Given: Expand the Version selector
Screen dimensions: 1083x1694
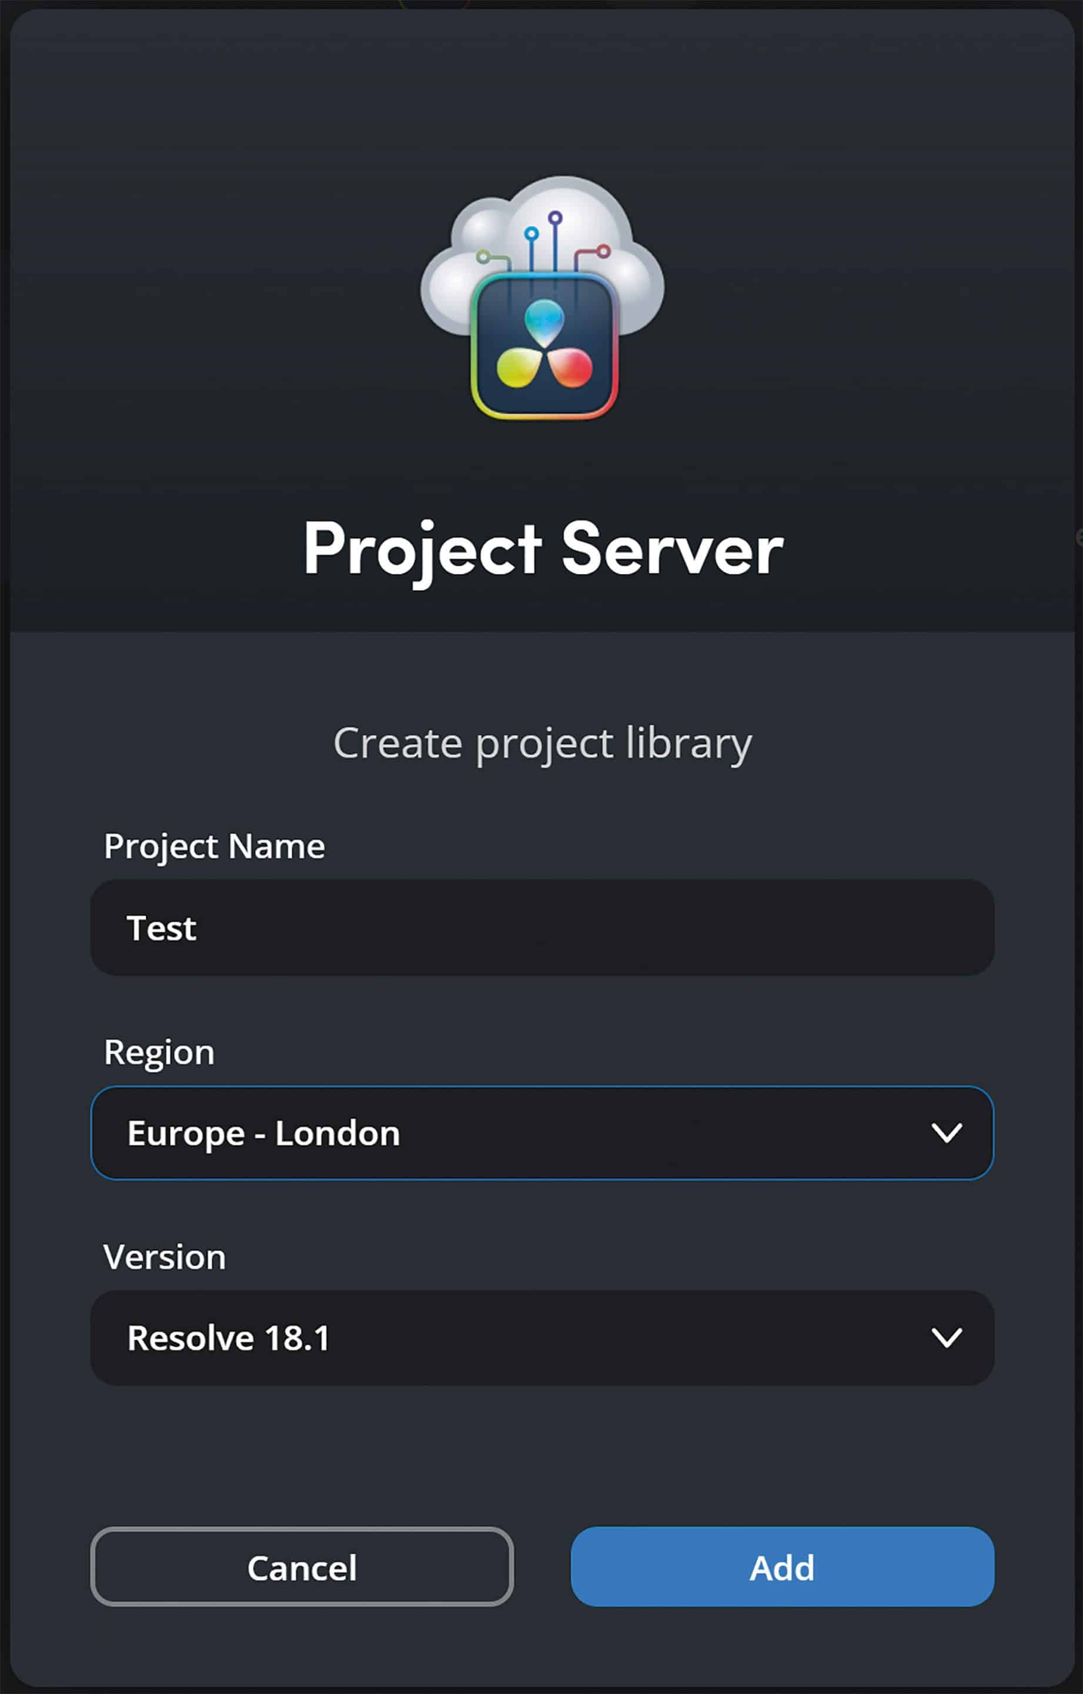Looking at the screenshot, I should point(541,1338).
